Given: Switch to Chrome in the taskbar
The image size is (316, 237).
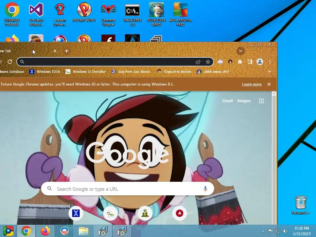Looking at the screenshot, I should [26, 231].
